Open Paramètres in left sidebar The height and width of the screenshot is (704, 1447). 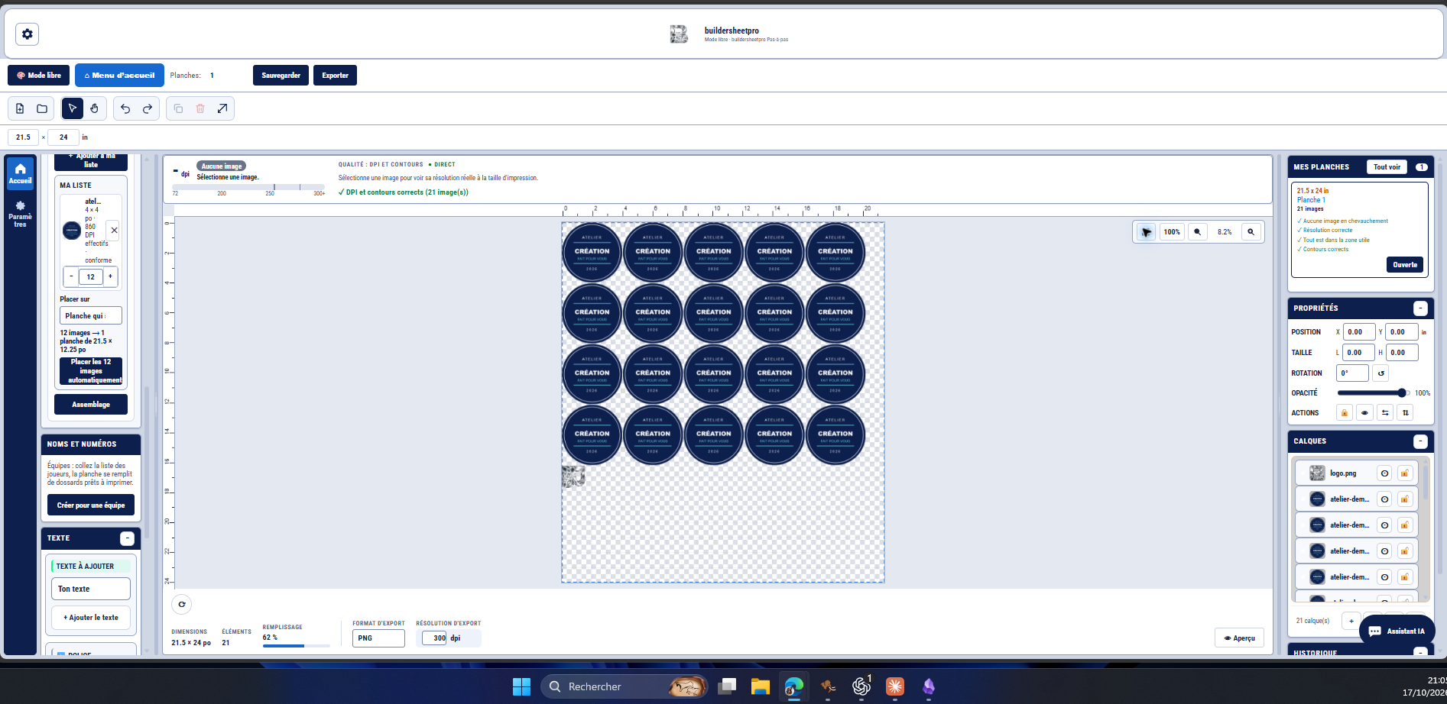point(21,215)
